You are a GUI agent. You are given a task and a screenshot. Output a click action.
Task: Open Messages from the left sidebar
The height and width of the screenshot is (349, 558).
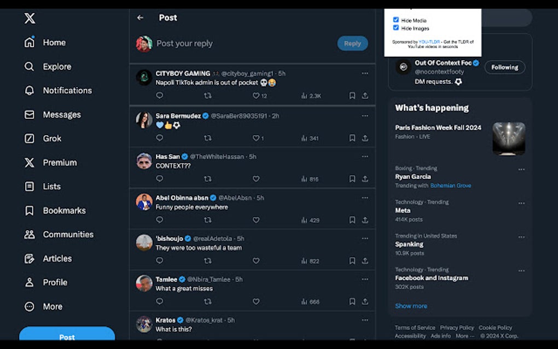coord(62,114)
